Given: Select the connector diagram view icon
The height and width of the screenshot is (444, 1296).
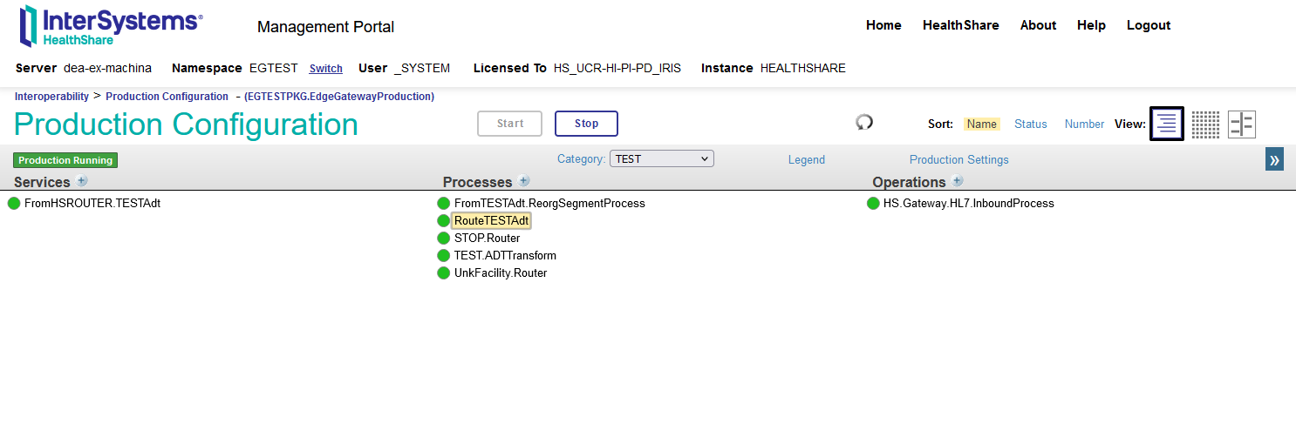Looking at the screenshot, I should click(1241, 124).
